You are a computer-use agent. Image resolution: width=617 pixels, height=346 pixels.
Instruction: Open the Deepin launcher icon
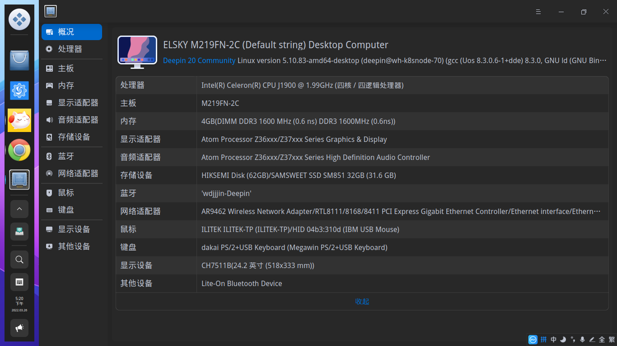pyautogui.click(x=19, y=19)
